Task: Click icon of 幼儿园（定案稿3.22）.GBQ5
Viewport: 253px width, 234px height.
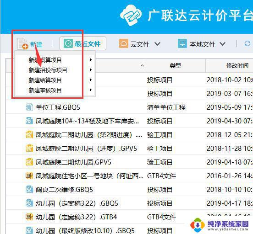Action: 29,203
